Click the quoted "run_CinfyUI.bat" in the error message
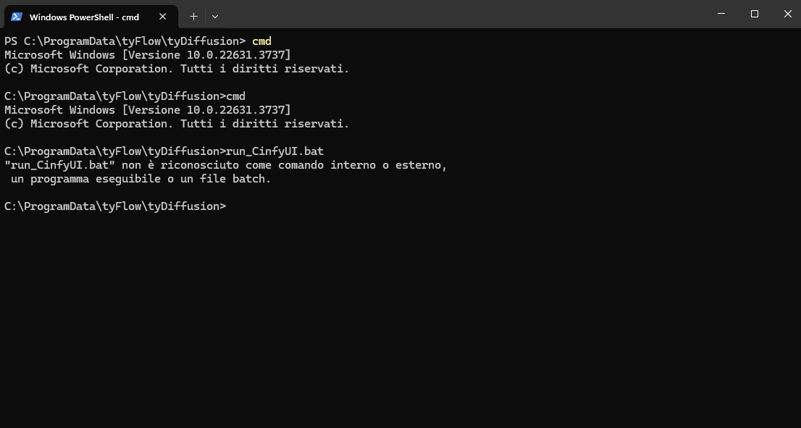 pos(58,165)
